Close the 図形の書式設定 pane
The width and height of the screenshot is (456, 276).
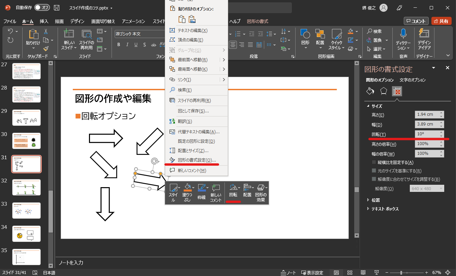(448, 68)
